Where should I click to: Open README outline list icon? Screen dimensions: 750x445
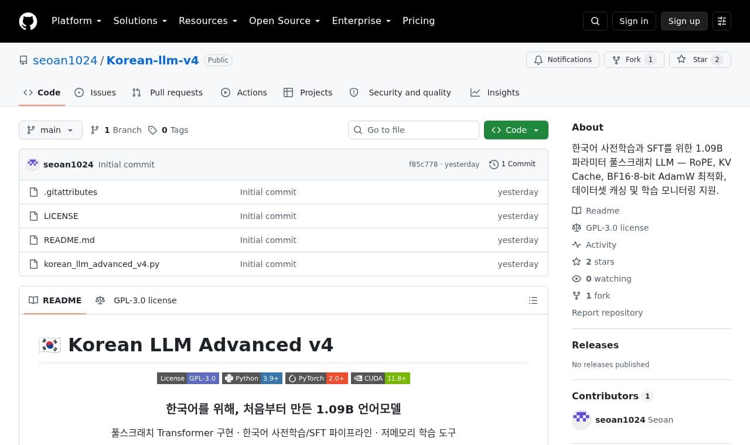(533, 300)
